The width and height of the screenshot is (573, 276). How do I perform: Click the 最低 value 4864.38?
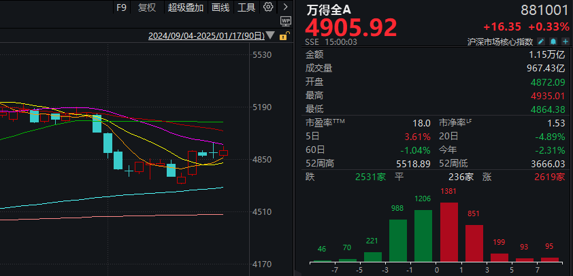tap(546, 109)
